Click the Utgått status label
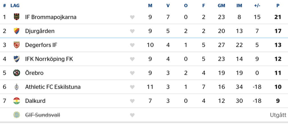 [278, 115]
